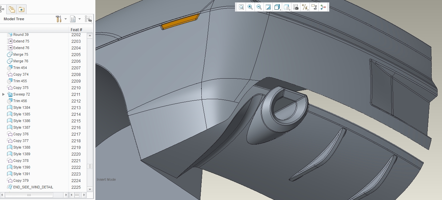Image resolution: width=442 pixels, height=200 pixels.
Task: Click the model tree vertical scrollbar thumb
Action: [89, 166]
